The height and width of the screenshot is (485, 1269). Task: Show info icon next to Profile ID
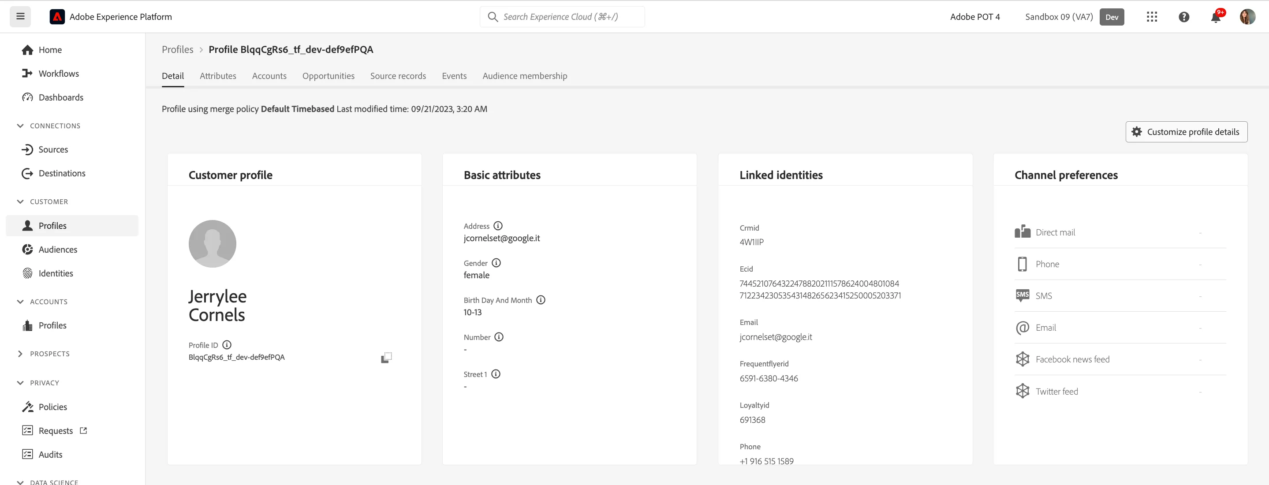pos(227,345)
